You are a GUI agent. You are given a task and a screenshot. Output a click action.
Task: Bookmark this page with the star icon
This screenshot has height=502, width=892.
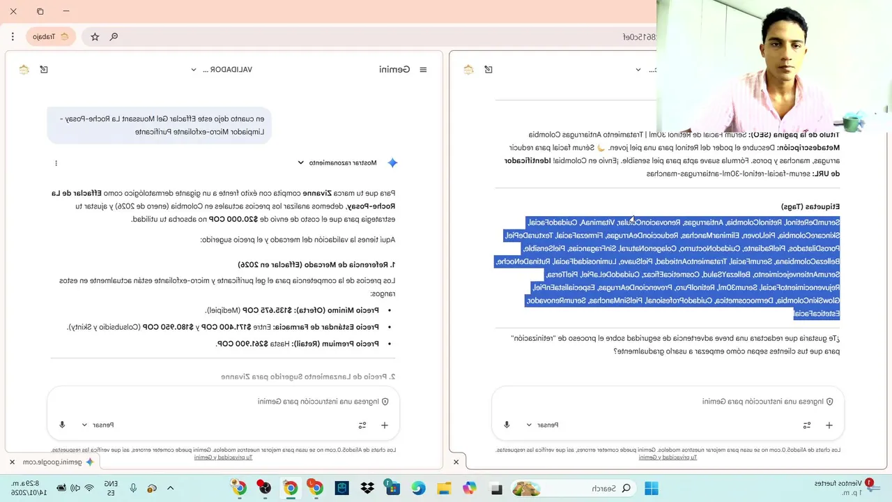[95, 36]
